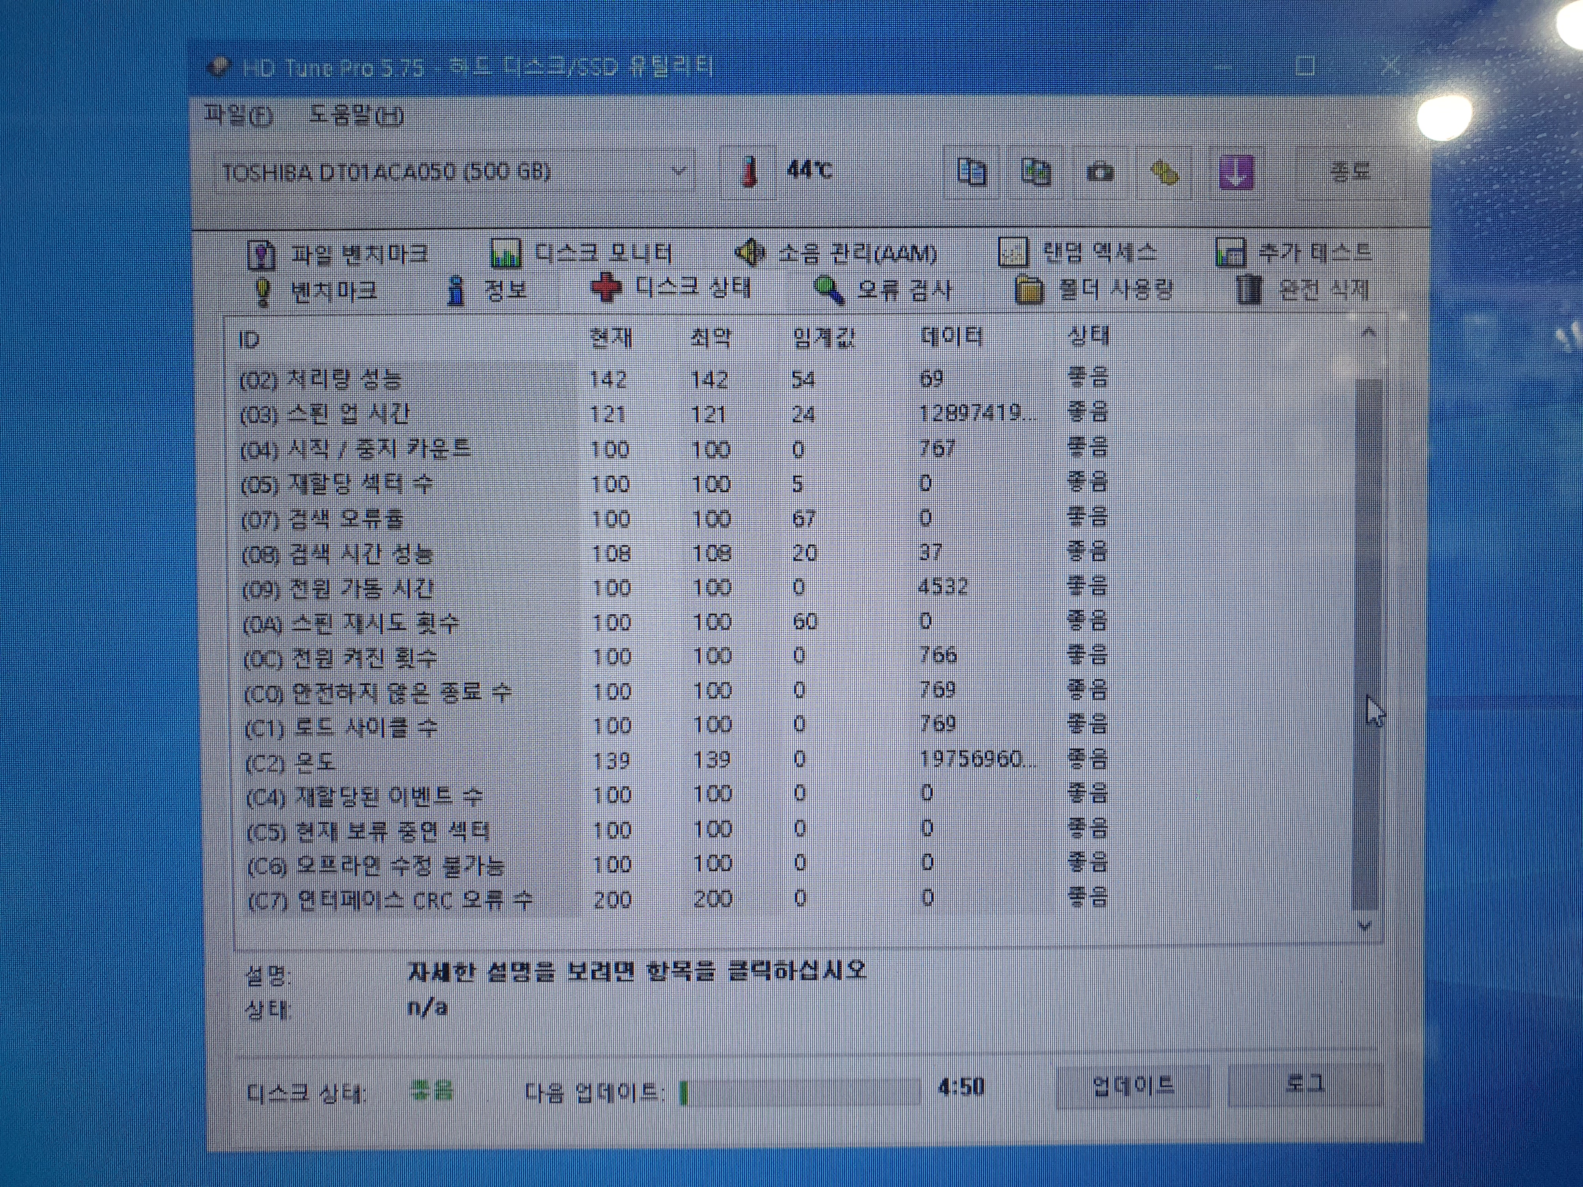Click the vertical scrollbar thumb of SMART list
The image size is (1583, 1187).
[1367, 644]
